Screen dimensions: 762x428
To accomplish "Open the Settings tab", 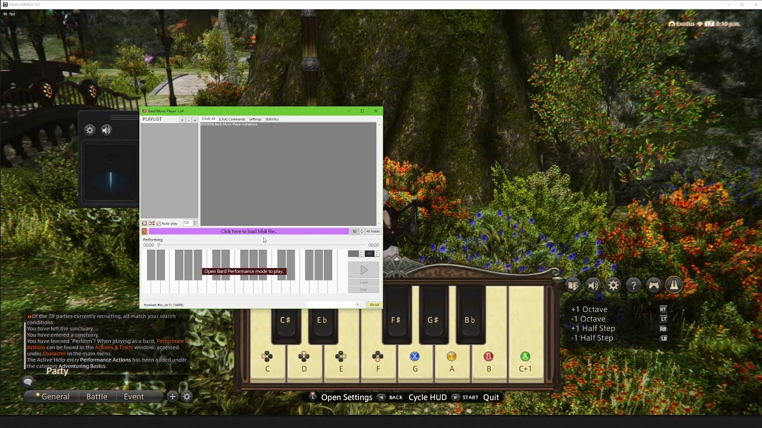I will click(255, 119).
